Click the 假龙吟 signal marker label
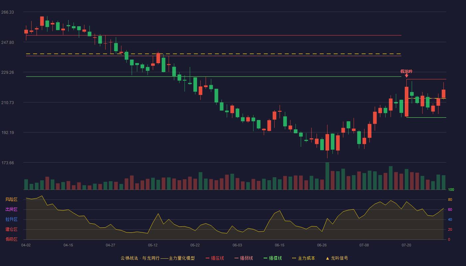Image resolution: width=466 pixels, height=266 pixels. (406, 71)
